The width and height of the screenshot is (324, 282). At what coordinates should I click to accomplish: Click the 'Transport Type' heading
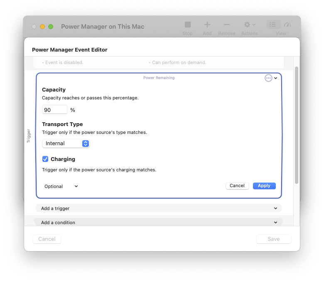pyautogui.click(x=62, y=124)
